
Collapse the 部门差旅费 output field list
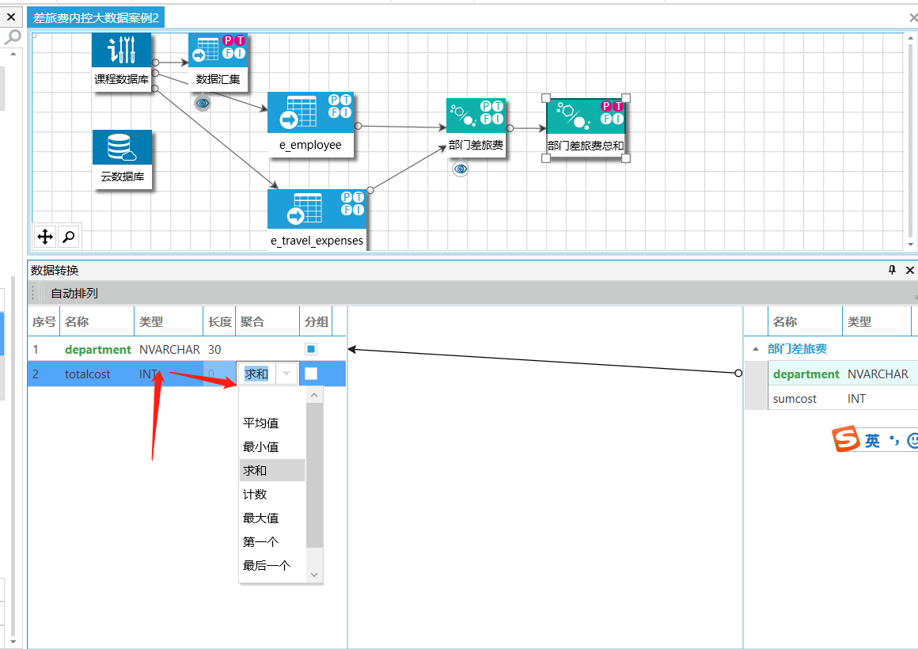[x=755, y=348]
